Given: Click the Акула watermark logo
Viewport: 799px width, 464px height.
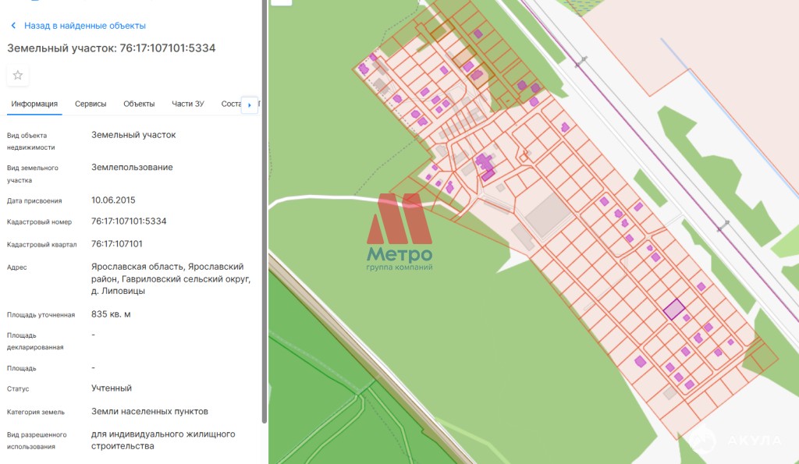Looking at the screenshot, I should (733, 441).
